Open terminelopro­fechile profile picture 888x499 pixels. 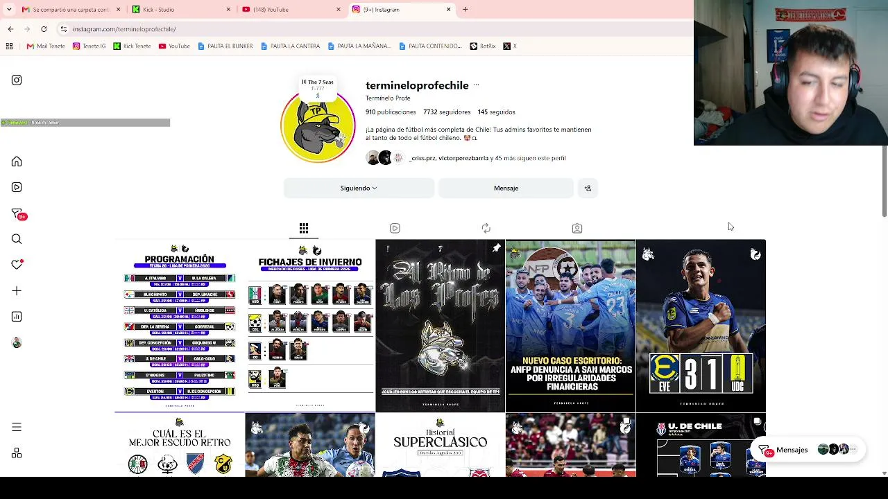click(318, 126)
